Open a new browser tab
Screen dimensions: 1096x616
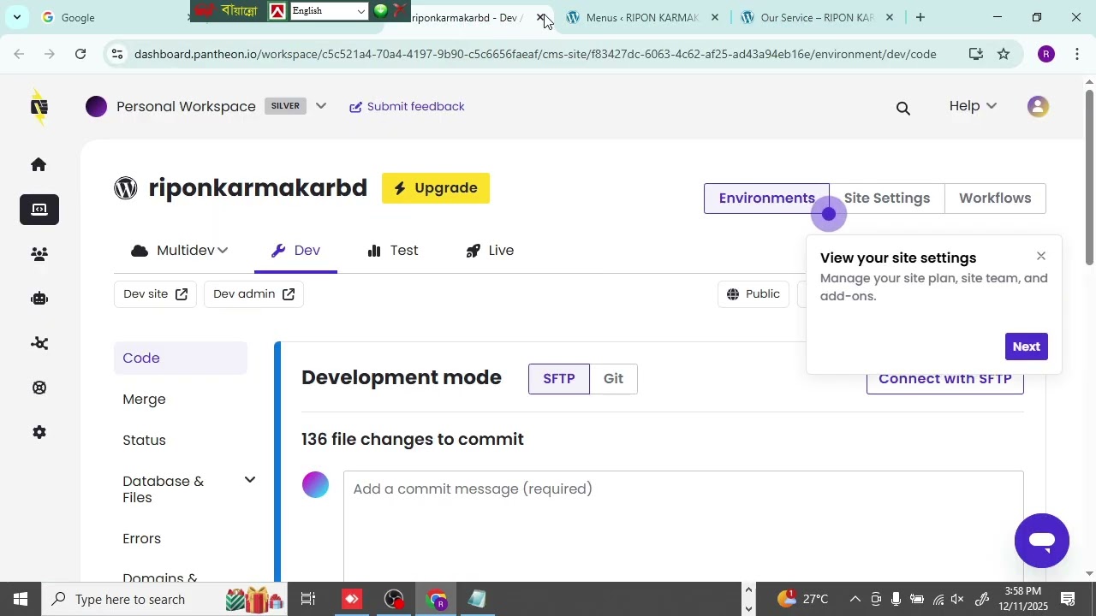click(920, 17)
